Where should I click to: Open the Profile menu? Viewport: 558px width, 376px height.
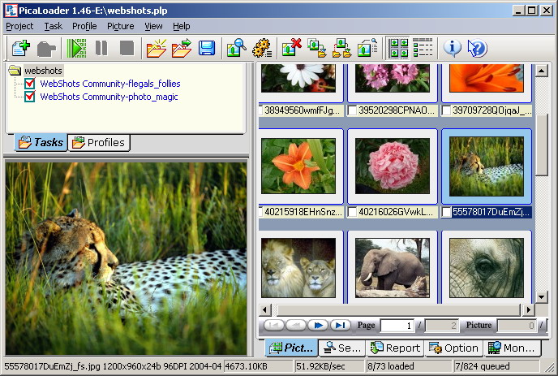84,26
